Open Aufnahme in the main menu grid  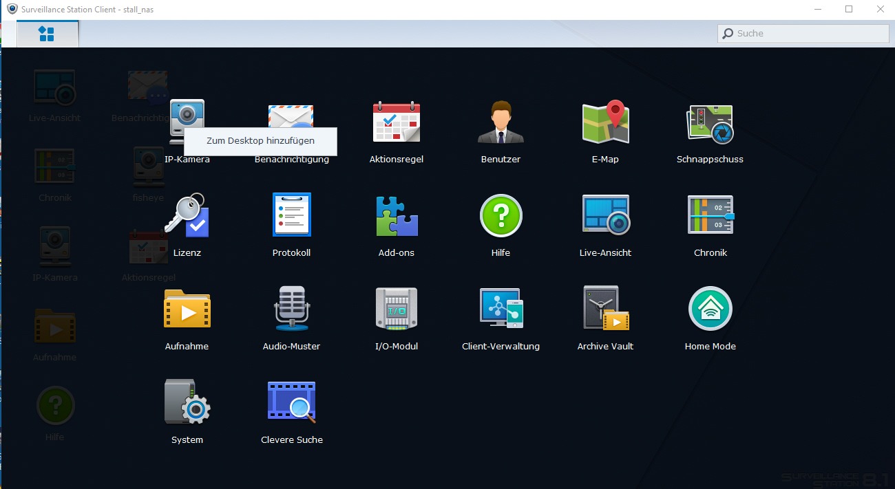click(187, 309)
